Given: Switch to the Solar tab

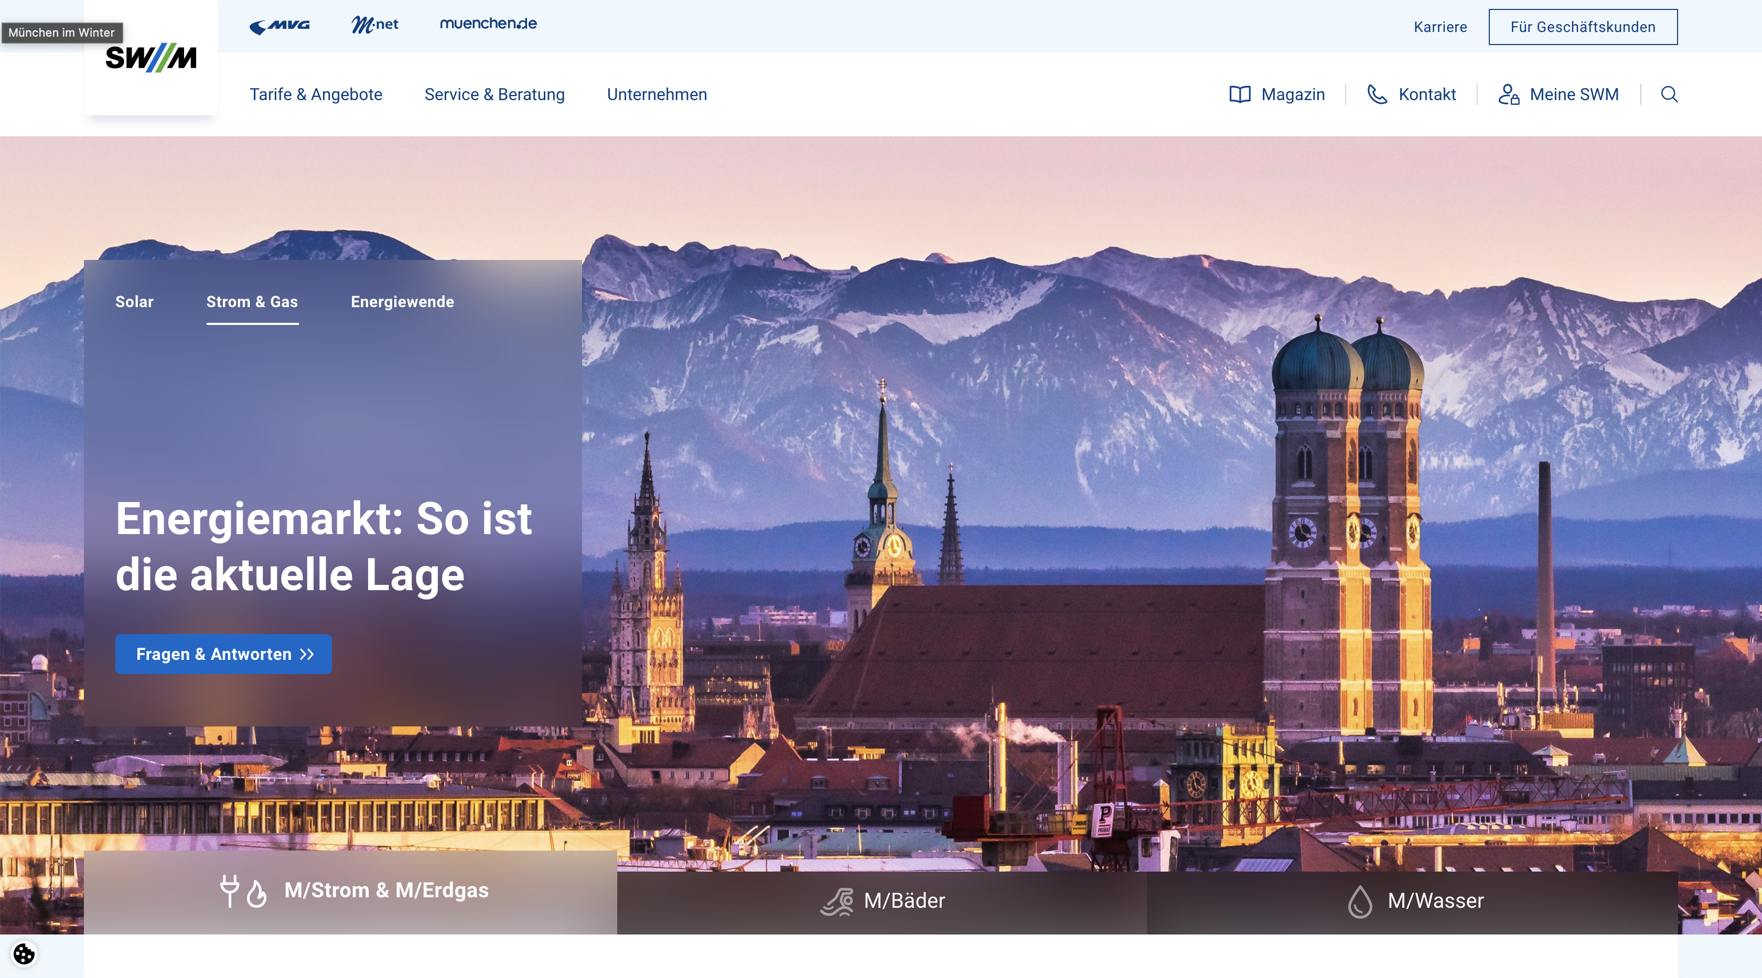Looking at the screenshot, I should pyautogui.click(x=134, y=301).
